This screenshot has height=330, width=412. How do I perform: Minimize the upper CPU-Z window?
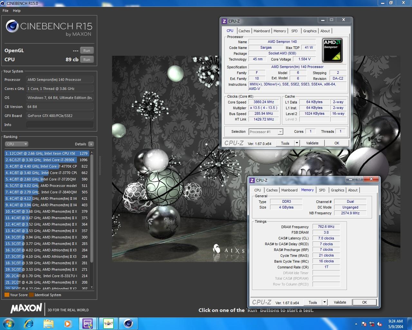coord(323,20)
